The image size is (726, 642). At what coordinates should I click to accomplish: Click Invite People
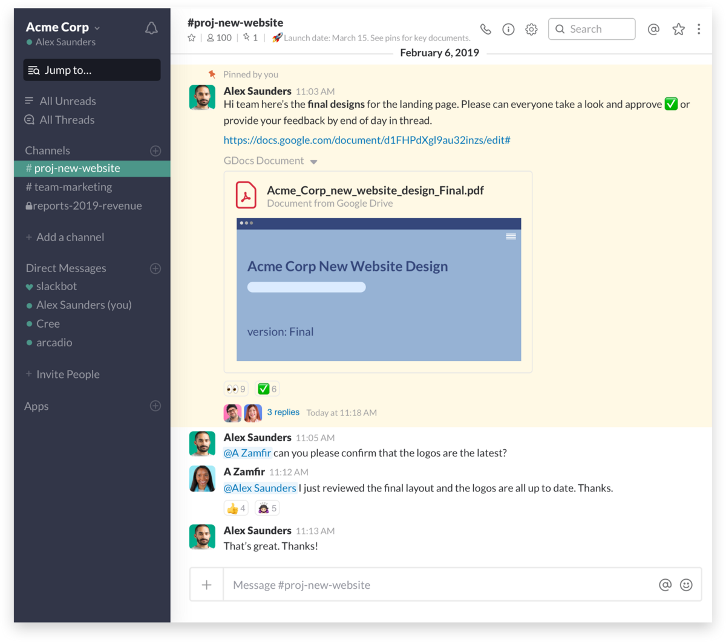[x=62, y=374]
